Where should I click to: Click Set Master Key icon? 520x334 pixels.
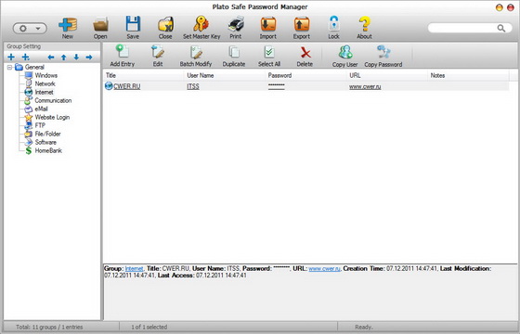[x=201, y=24]
